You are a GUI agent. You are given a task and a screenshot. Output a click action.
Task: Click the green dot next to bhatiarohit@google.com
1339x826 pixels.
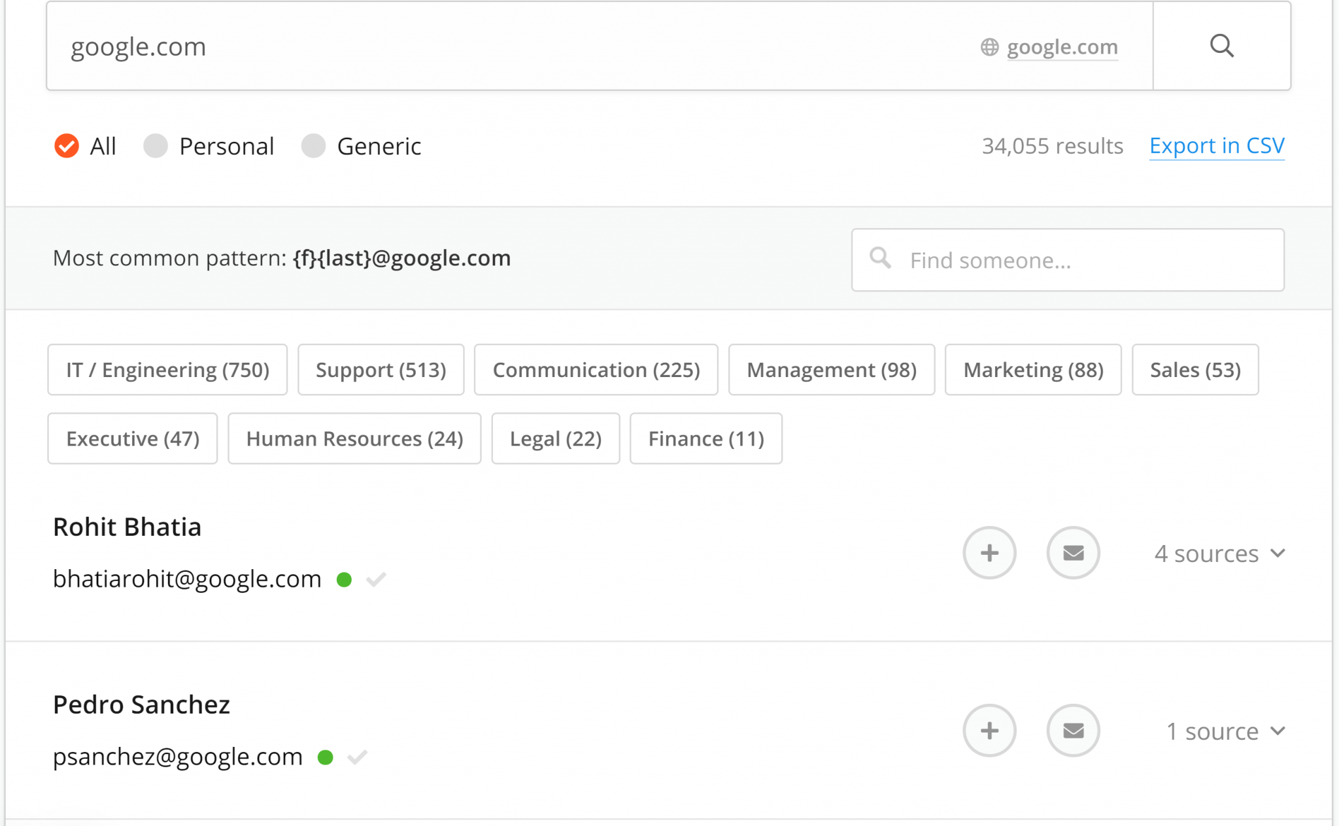pyautogui.click(x=345, y=579)
